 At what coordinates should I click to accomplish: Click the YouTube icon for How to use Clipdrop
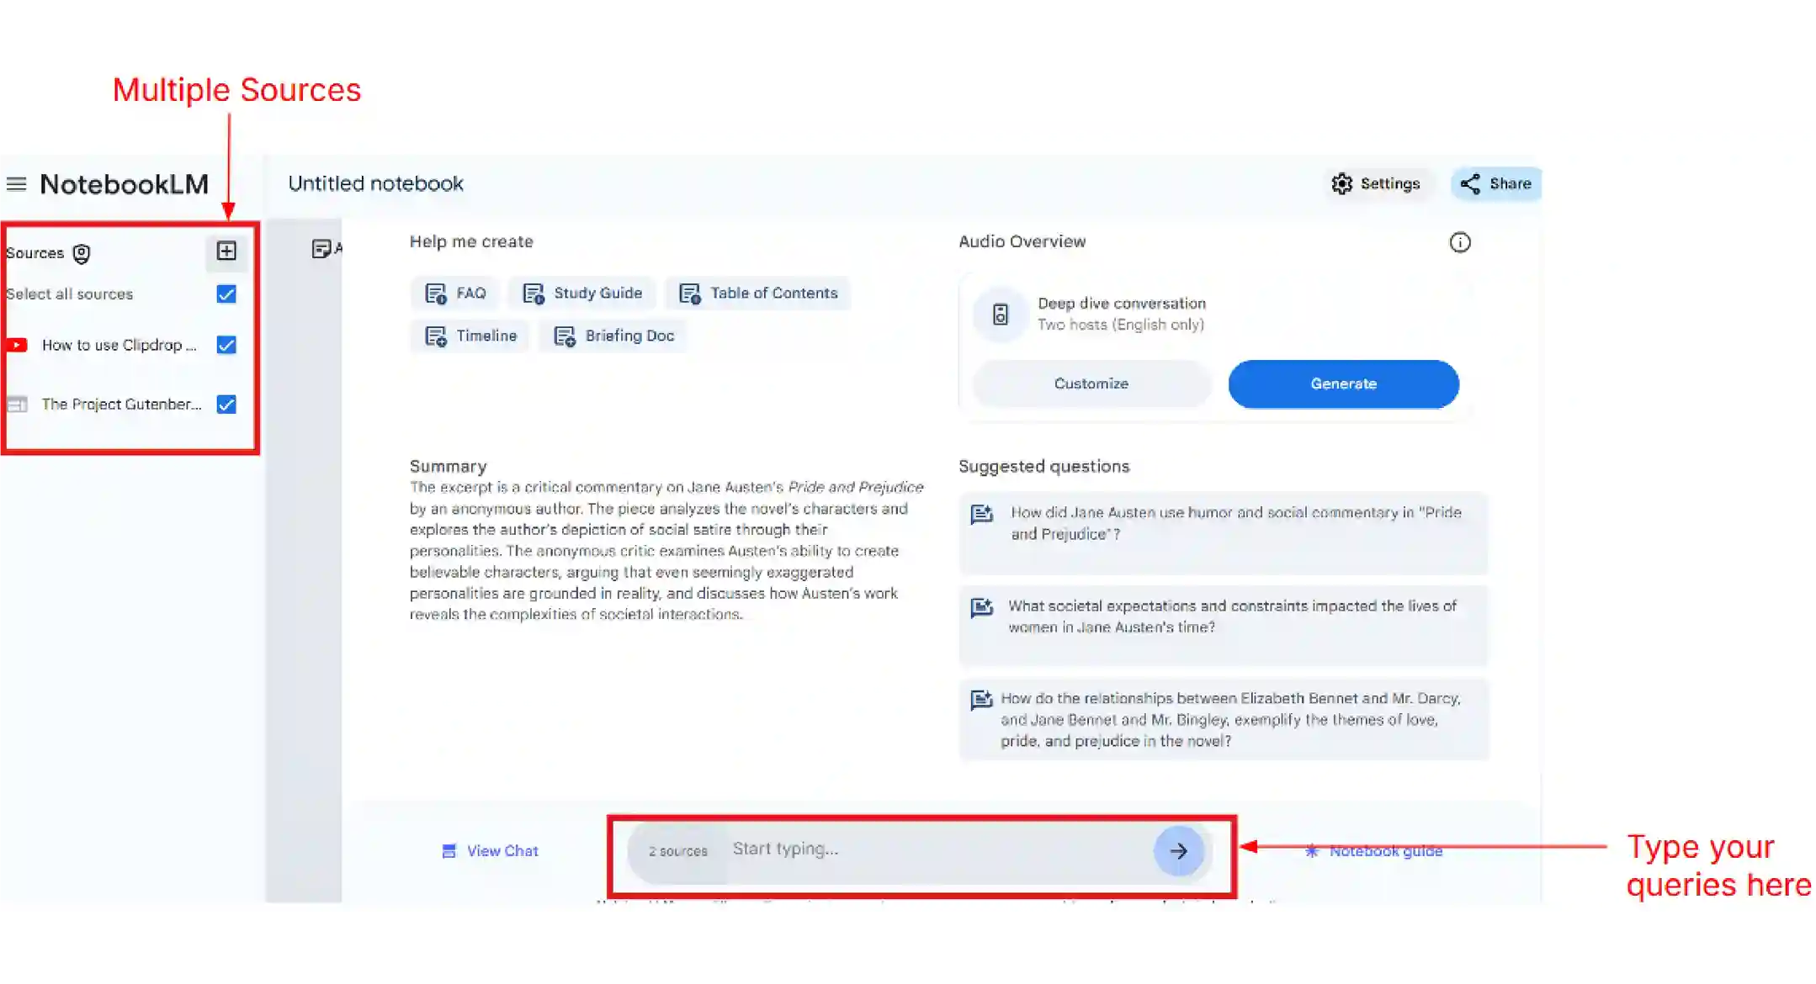pyautogui.click(x=17, y=345)
